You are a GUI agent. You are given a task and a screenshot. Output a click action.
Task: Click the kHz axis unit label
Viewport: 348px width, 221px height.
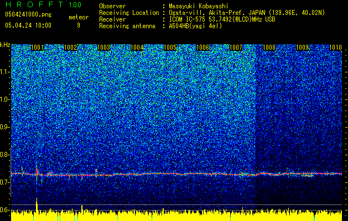(5, 45)
